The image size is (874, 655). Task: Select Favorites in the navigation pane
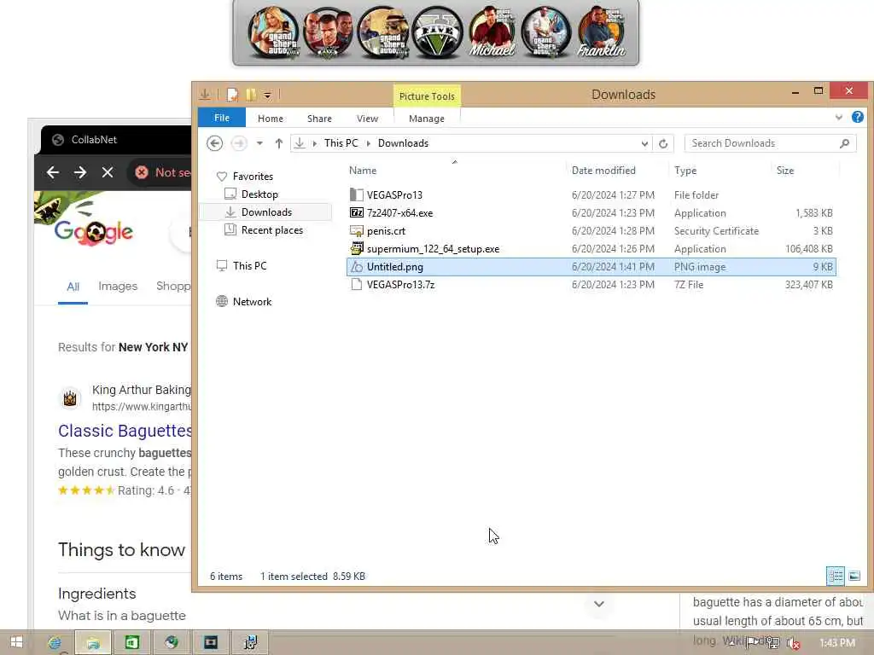click(253, 176)
